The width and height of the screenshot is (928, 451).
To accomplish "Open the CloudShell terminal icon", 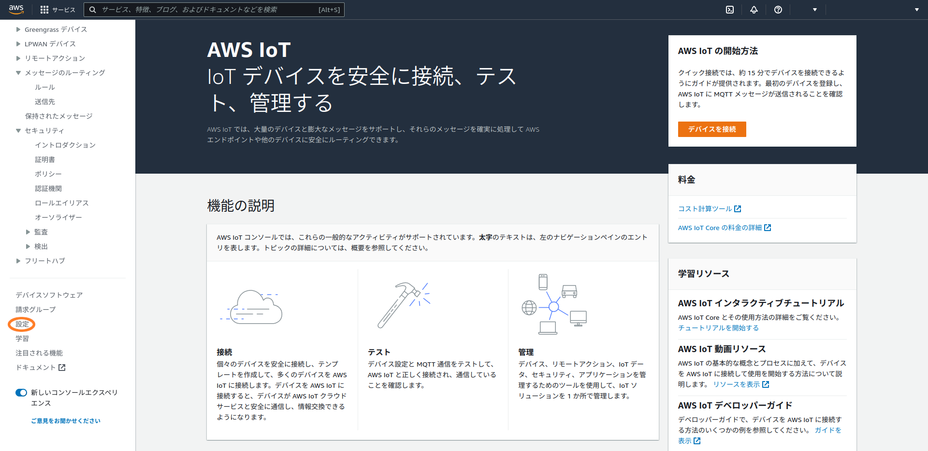I will tap(730, 10).
